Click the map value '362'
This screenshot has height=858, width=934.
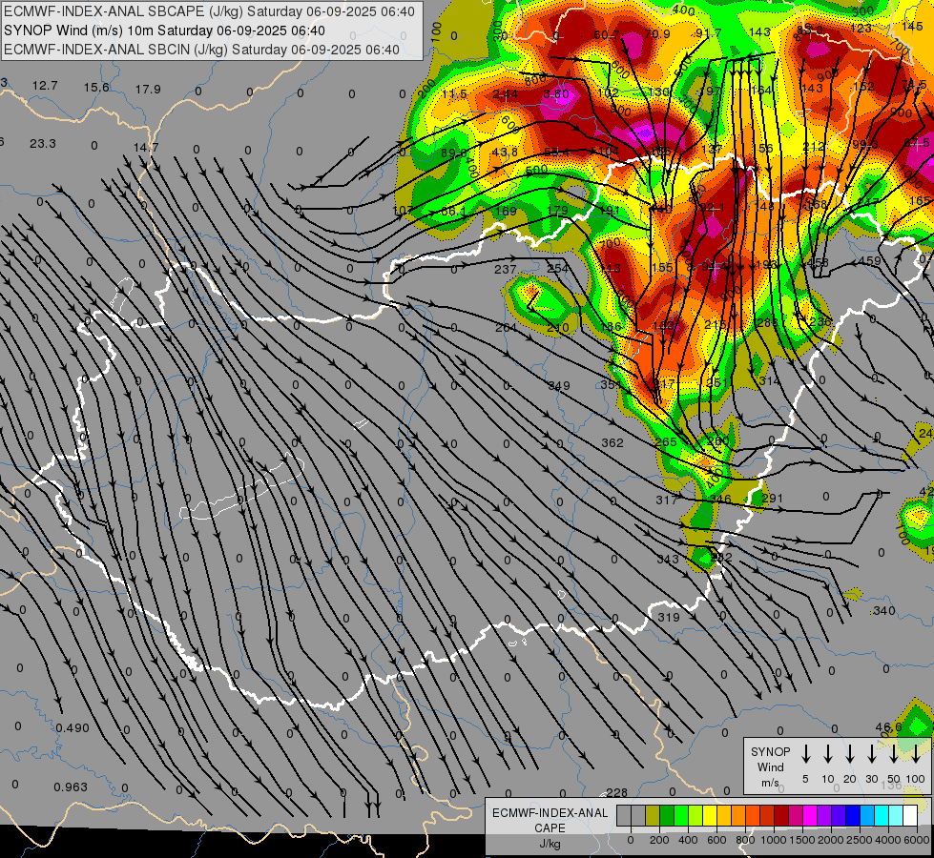tap(612, 443)
